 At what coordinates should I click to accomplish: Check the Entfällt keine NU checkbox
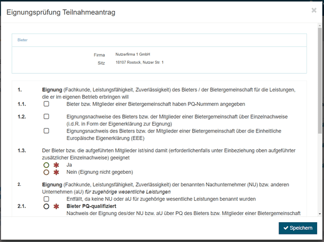(47, 199)
